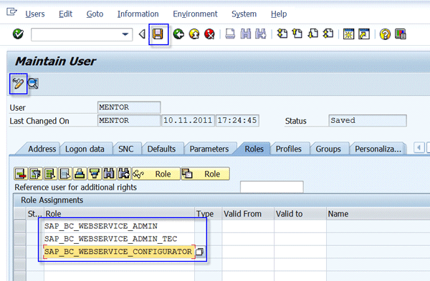The width and height of the screenshot is (430, 281).
Task: Click the green checkmark Enter icon
Action: 18,34
